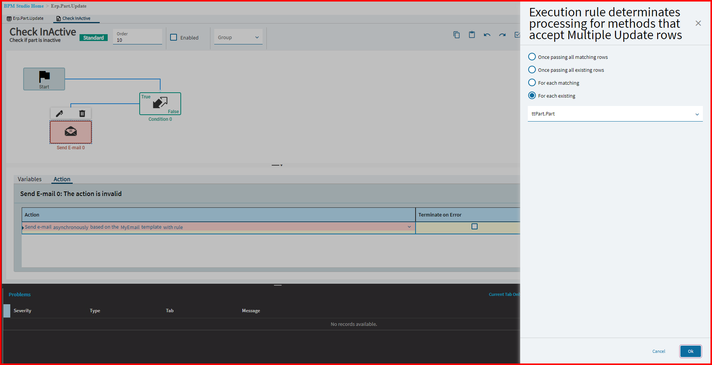The height and width of the screenshot is (365, 712).
Task: Open the Action tab
Action: [x=62, y=179]
